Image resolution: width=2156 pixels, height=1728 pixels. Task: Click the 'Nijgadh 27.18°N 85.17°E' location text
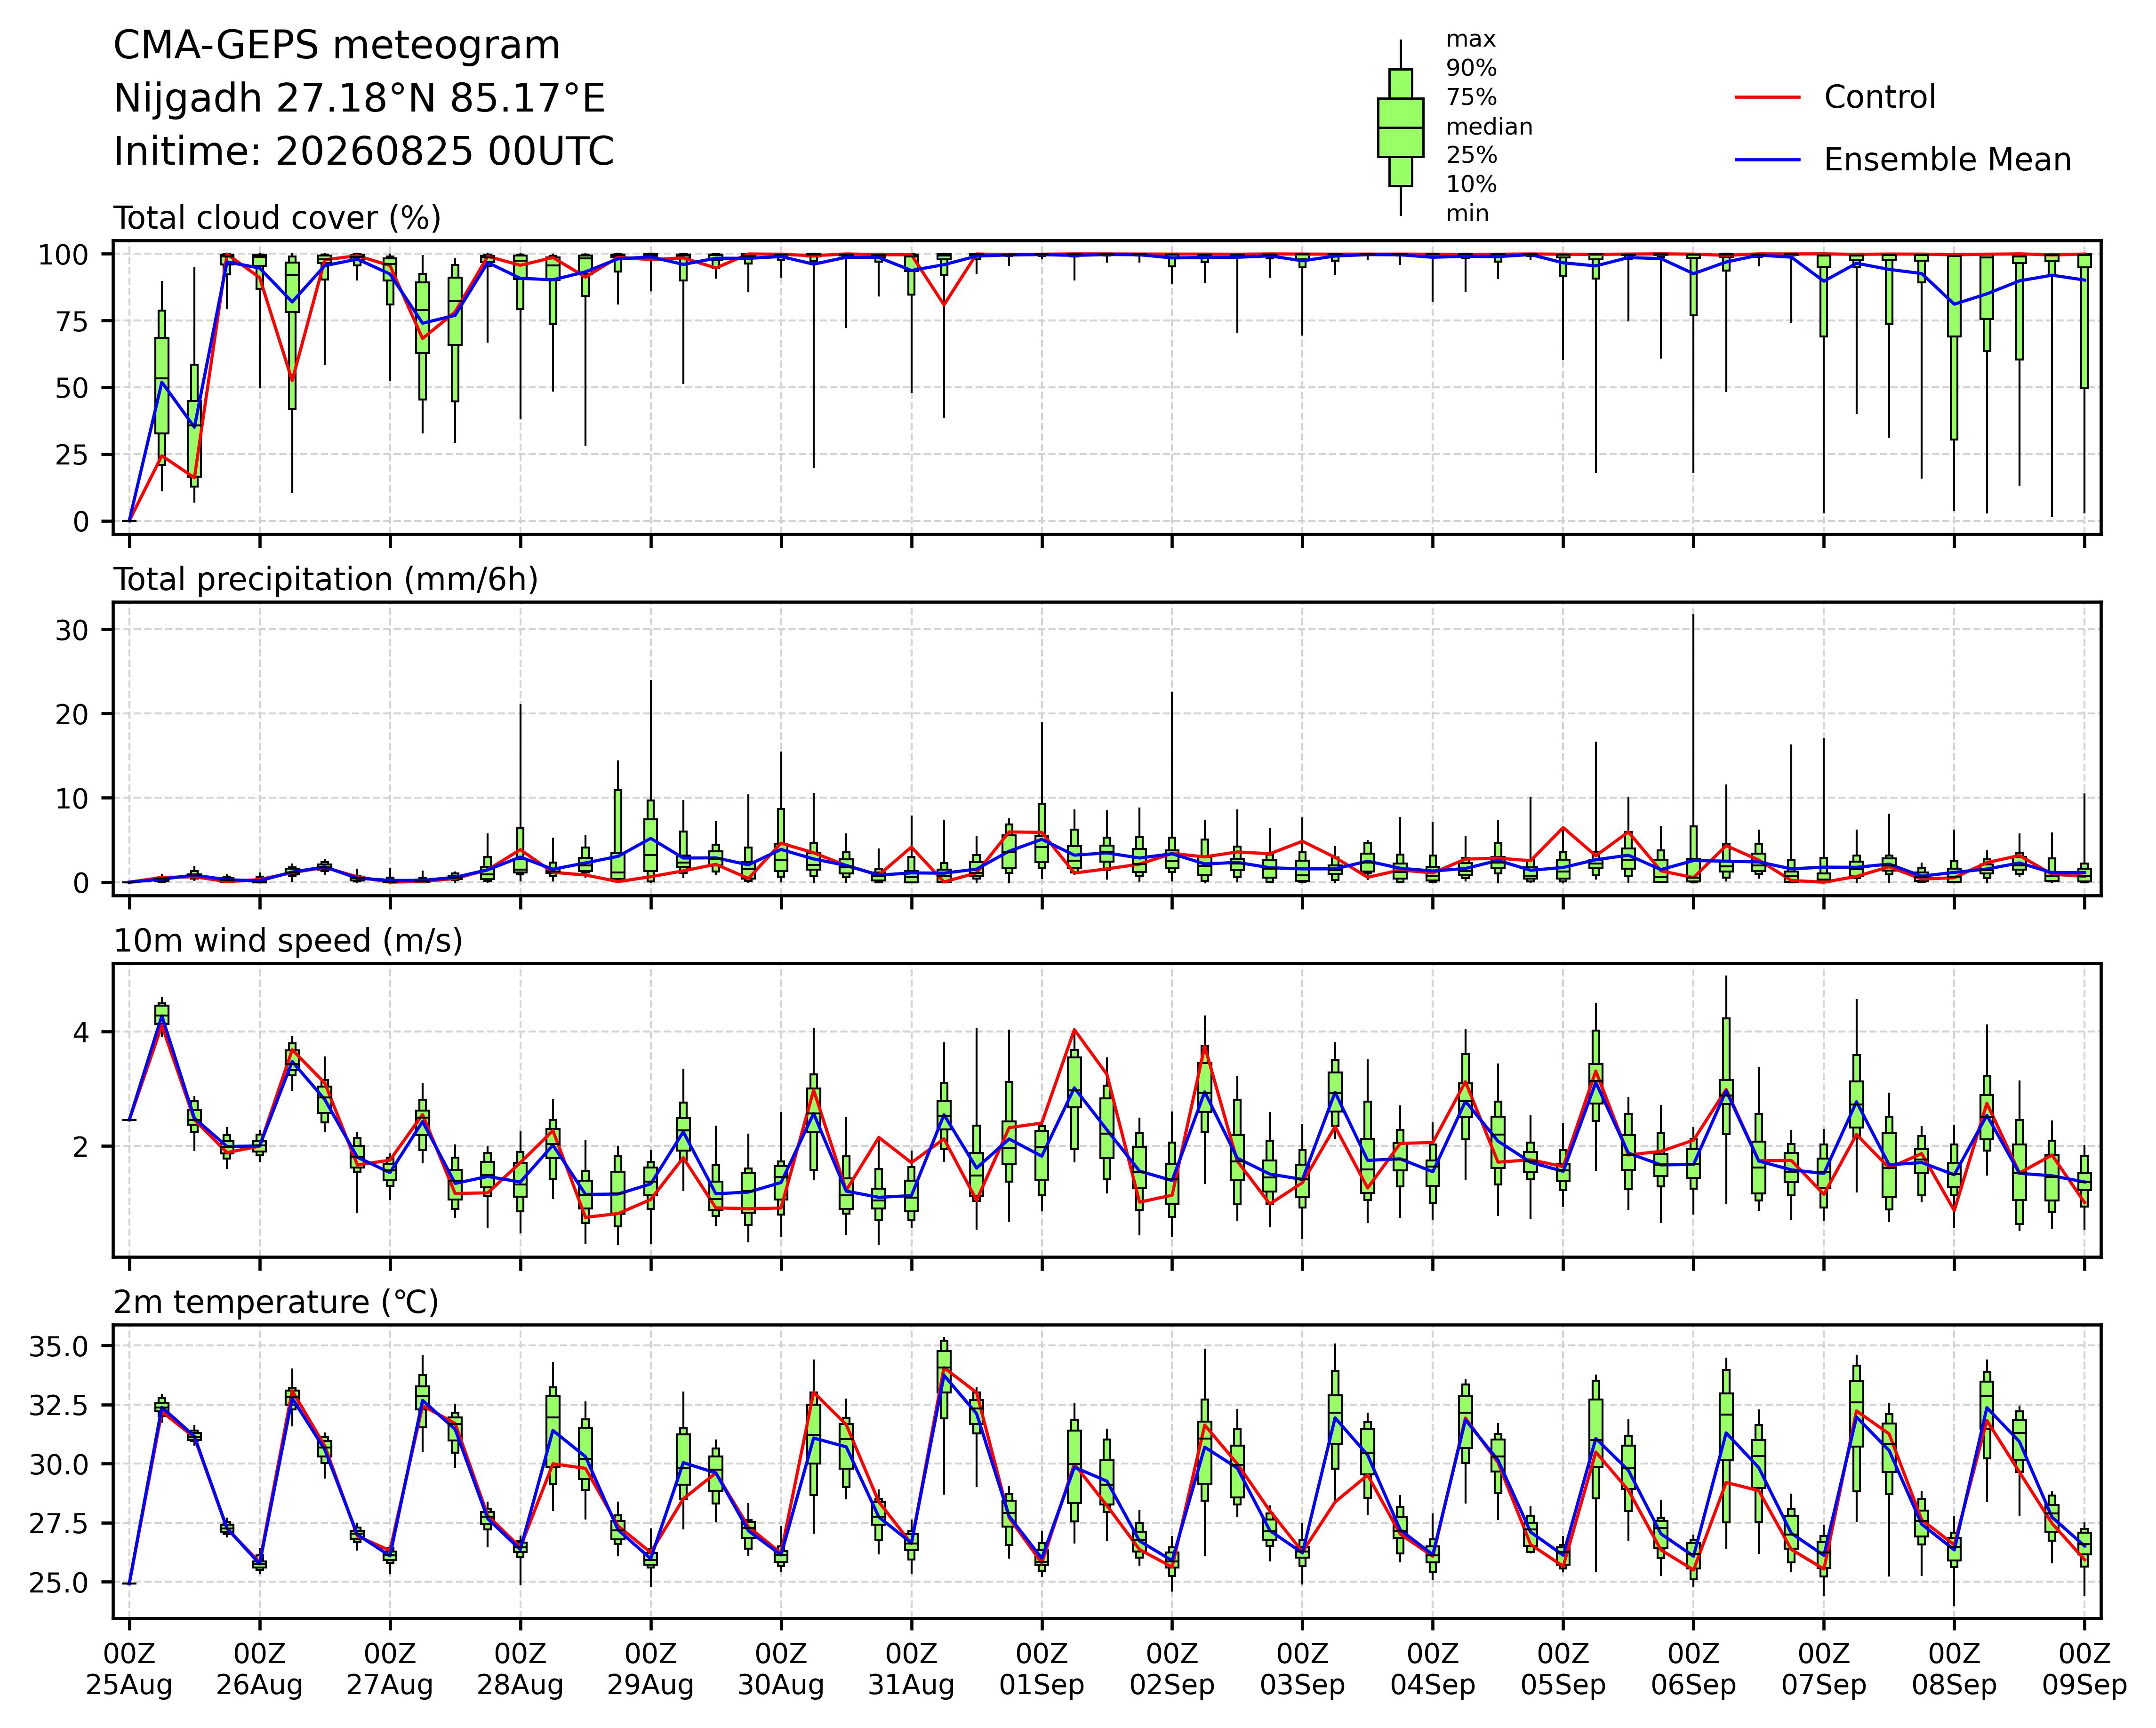pyautogui.click(x=359, y=99)
